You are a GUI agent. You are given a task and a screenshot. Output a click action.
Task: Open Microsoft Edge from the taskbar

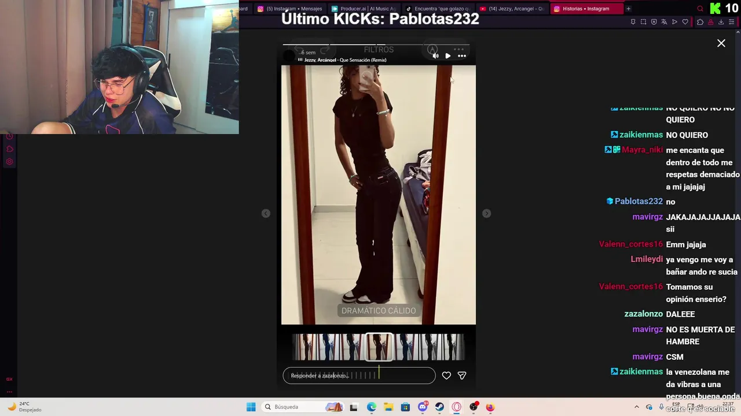(x=371, y=407)
